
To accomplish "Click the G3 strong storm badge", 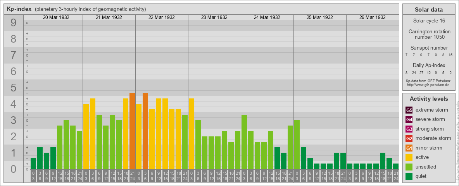I will (x=409, y=129).
